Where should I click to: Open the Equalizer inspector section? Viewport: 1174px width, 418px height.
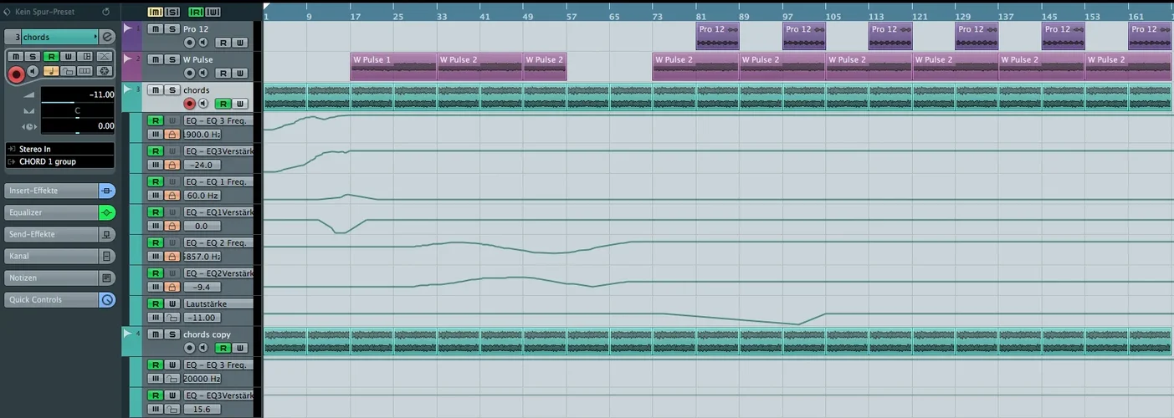50,212
